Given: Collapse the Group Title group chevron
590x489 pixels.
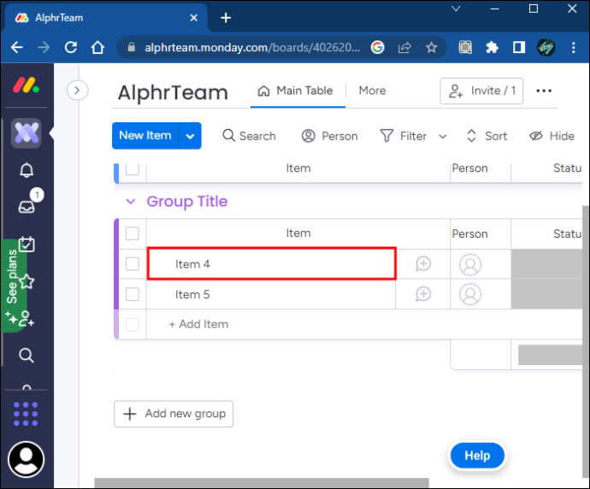Looking at the screenshot, I should pos(131,202).
